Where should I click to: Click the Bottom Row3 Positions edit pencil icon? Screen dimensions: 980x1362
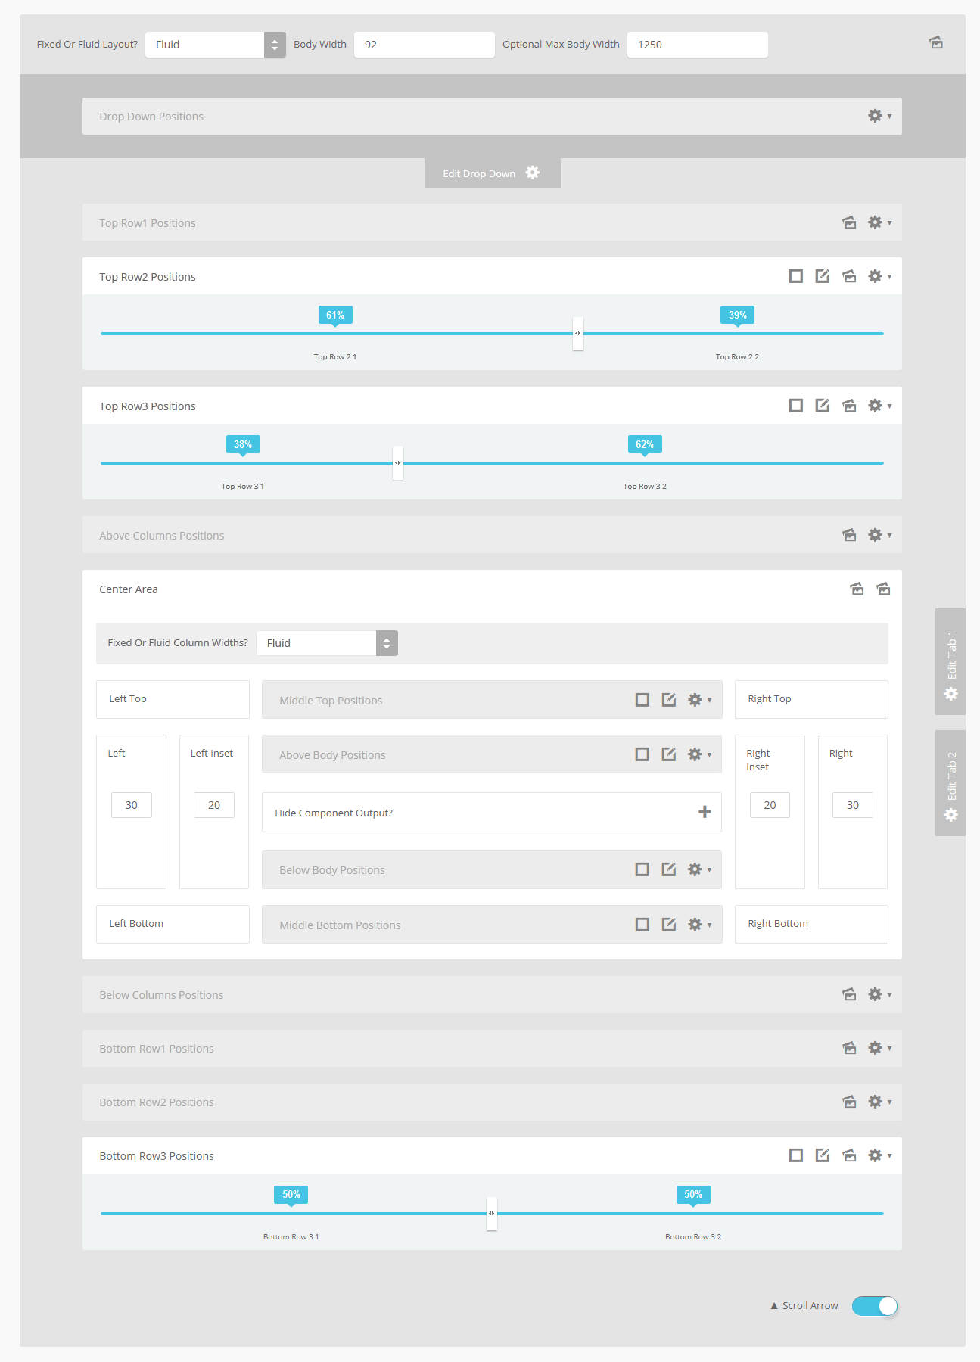click(823, 1155)
